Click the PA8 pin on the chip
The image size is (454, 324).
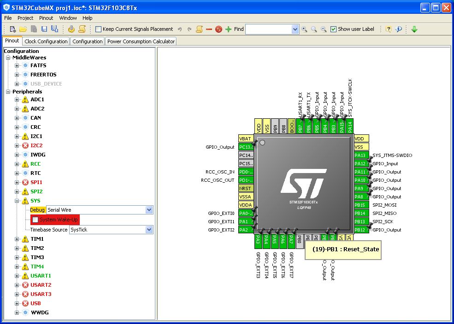362,197
